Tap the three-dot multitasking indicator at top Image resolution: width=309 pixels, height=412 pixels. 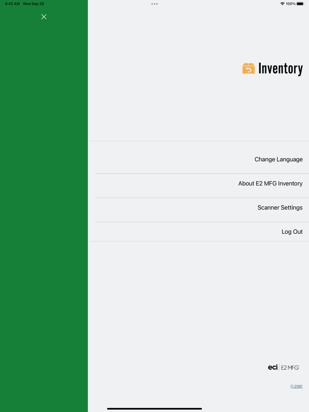click(x=154, y=4)
